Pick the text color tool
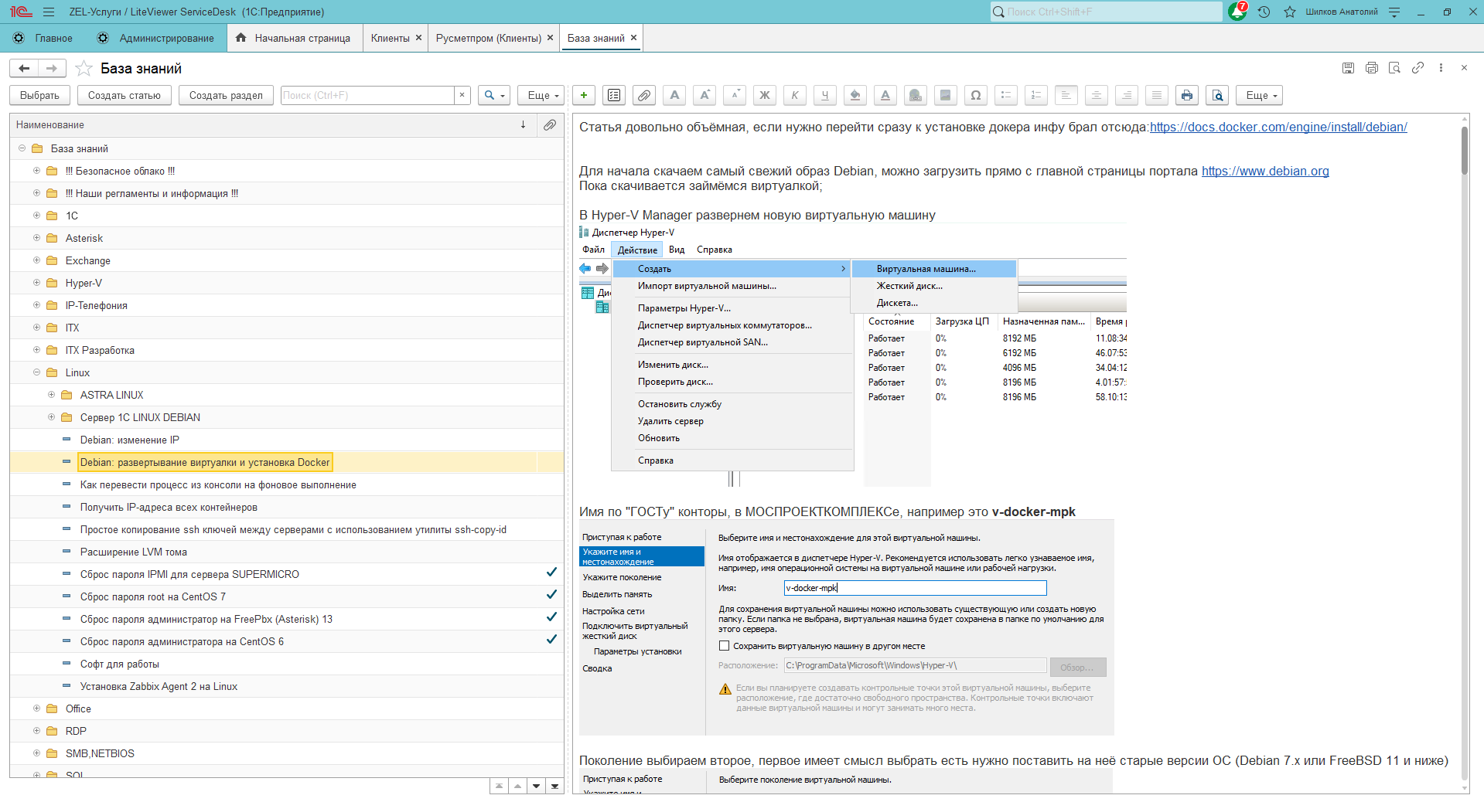The height and width of the screenshot is (802, 1484). (885, 95)
